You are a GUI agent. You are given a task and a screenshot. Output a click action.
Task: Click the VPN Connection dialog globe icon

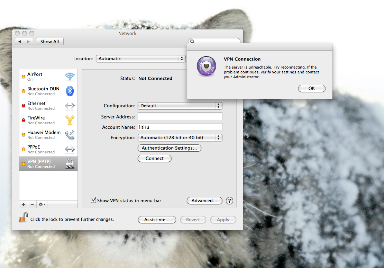pyautogui.click(x=207, y=66)
